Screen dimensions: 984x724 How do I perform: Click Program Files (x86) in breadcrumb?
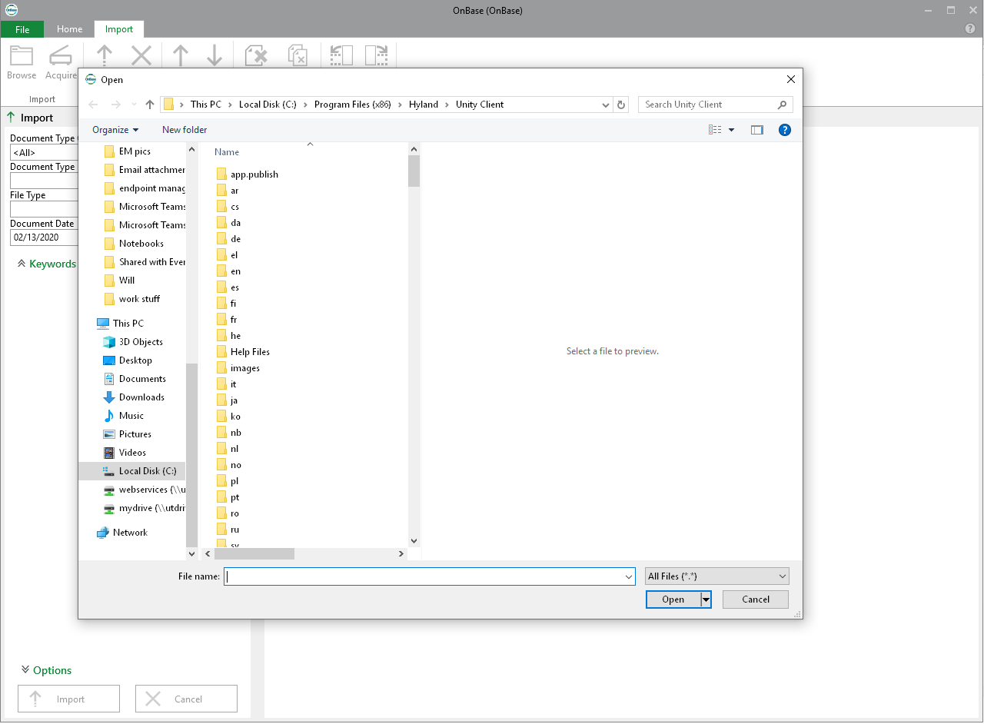[x=352, y=105]
